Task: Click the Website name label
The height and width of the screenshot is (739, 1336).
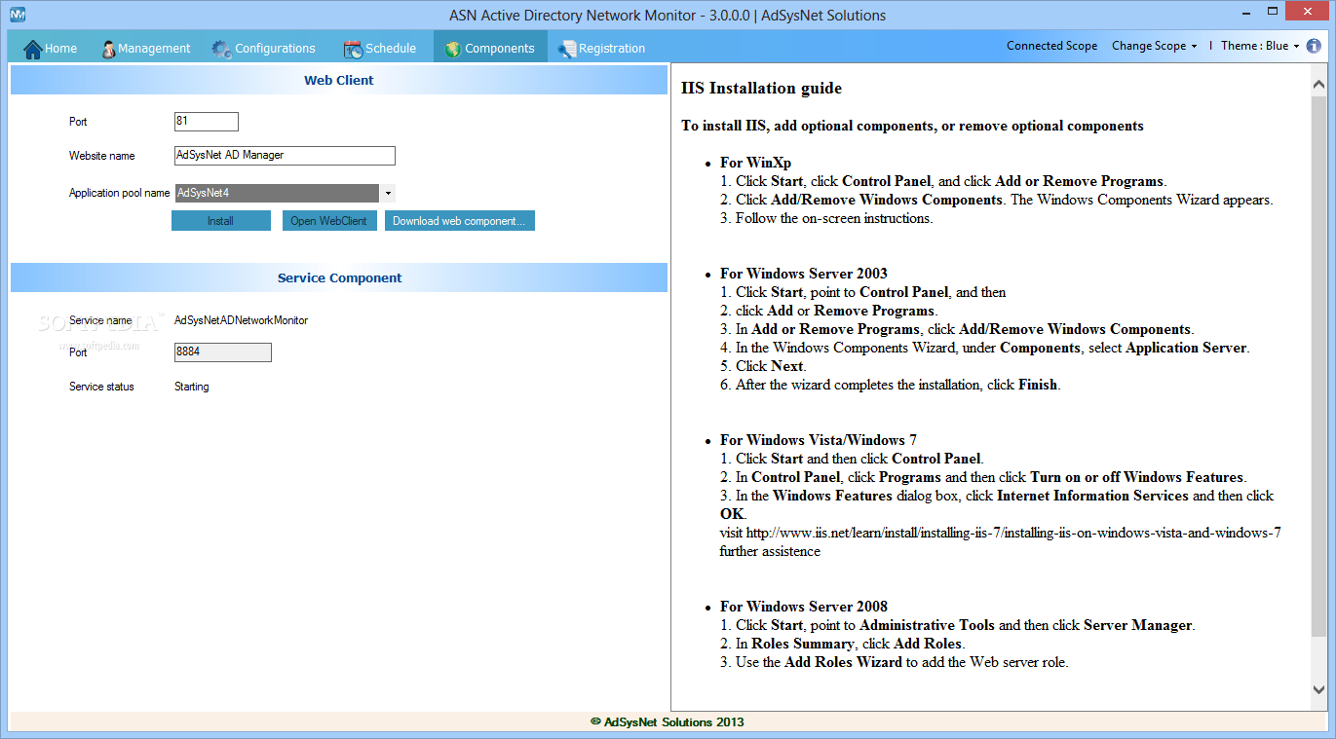Action: pos(102,156)
